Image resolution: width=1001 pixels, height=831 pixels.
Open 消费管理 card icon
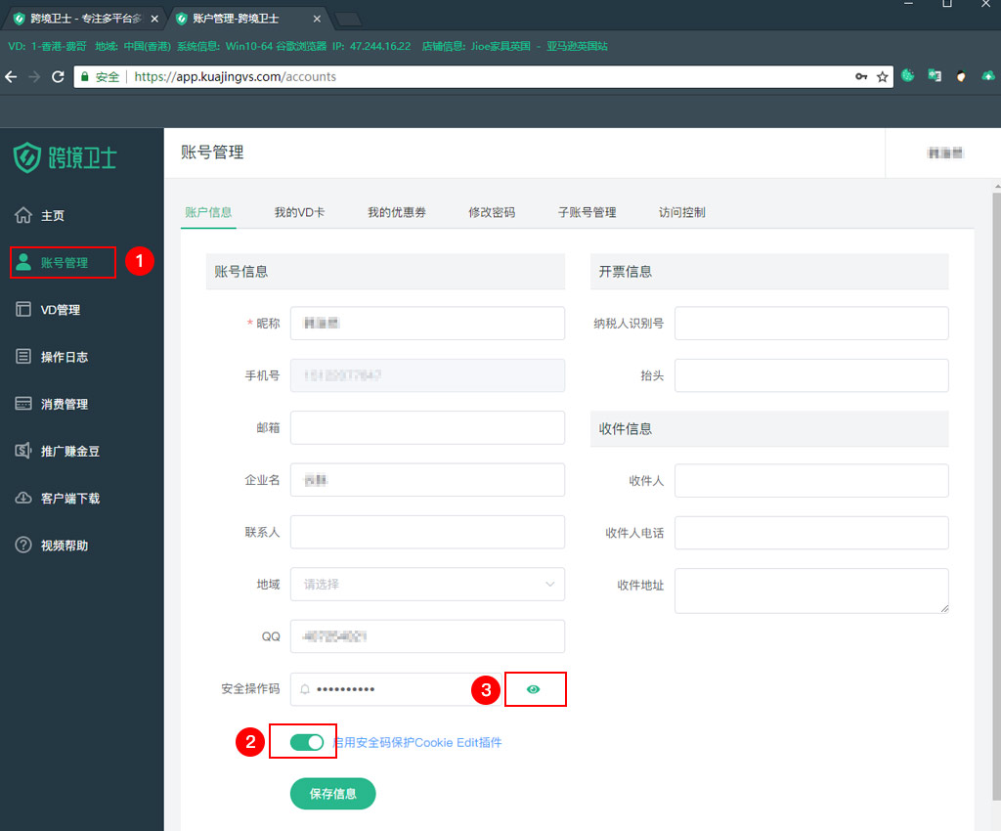[x=23, y=404]
